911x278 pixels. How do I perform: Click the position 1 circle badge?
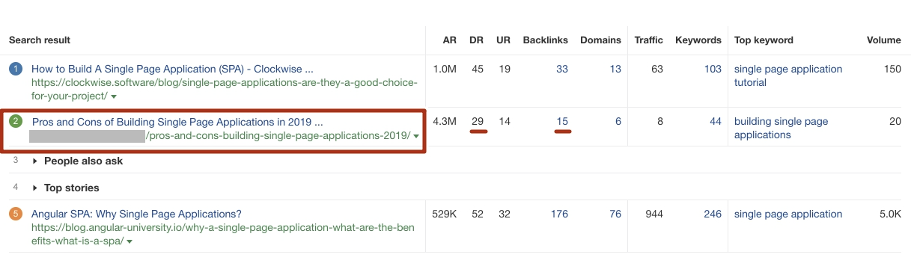coord(16,69)
